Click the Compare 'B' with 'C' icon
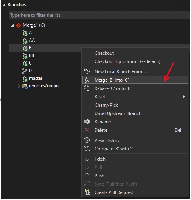 [x=87, y=149]
